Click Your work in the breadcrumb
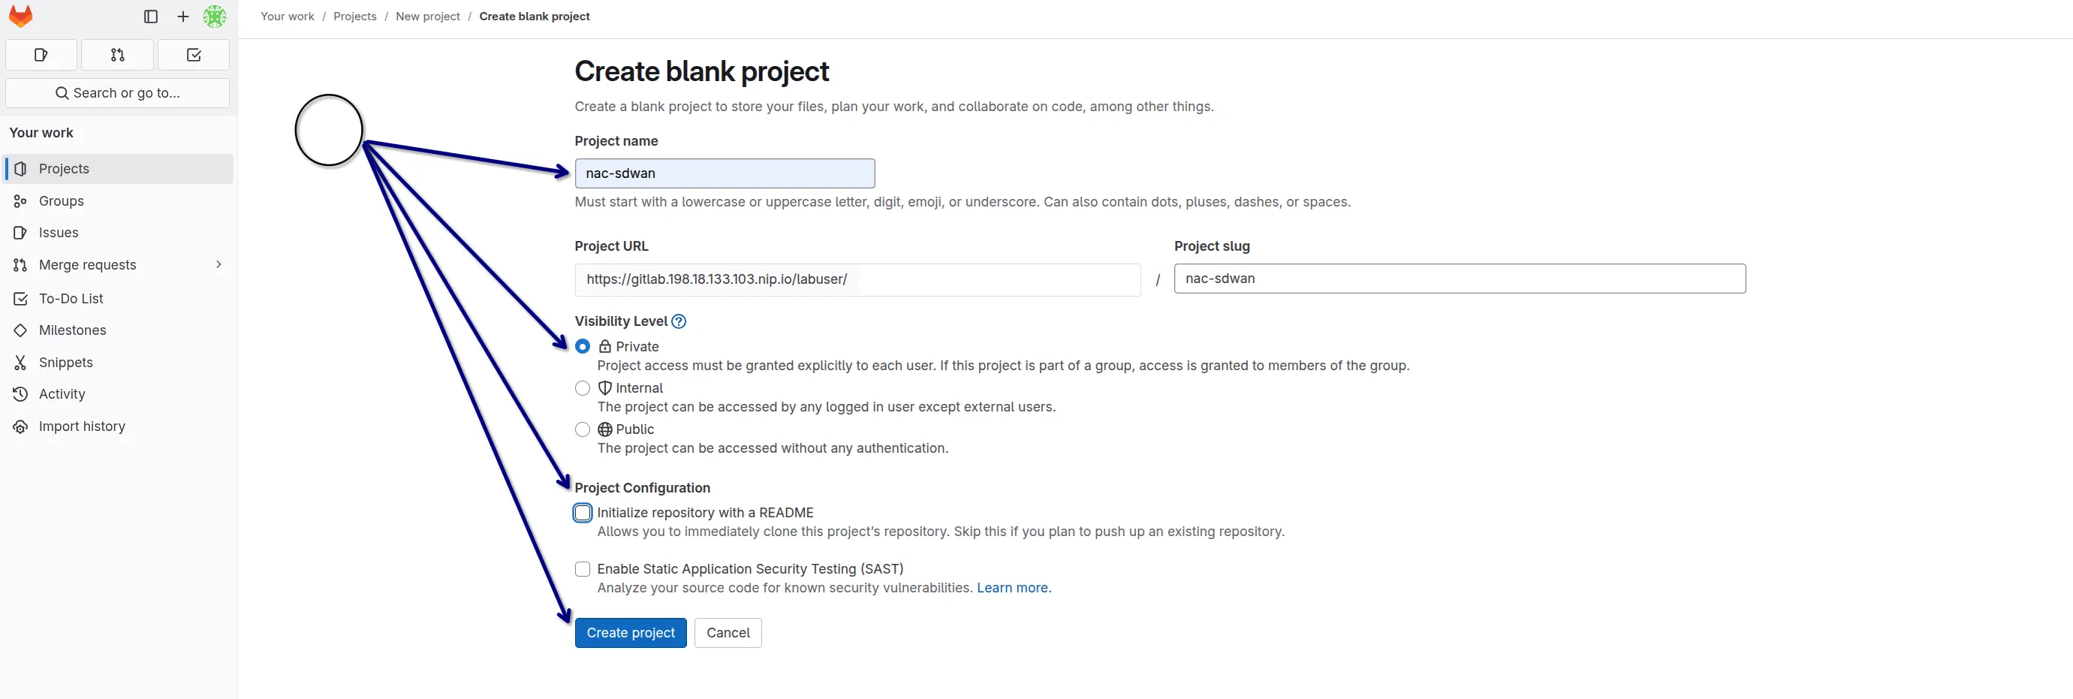 [x=287, y=16]
